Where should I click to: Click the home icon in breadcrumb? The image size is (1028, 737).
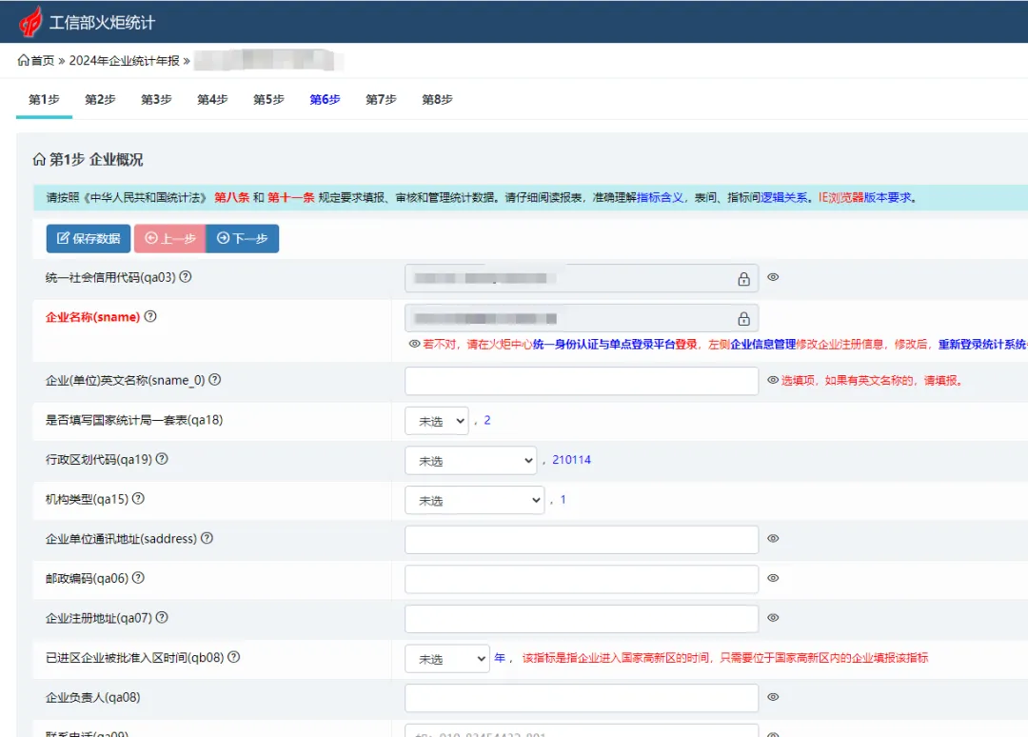point(23,60)
